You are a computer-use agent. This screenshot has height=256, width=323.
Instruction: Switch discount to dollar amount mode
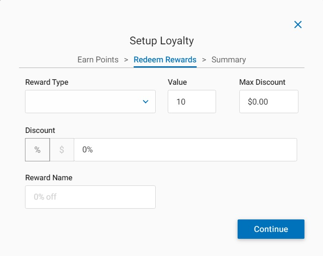(x=62, y=150)
